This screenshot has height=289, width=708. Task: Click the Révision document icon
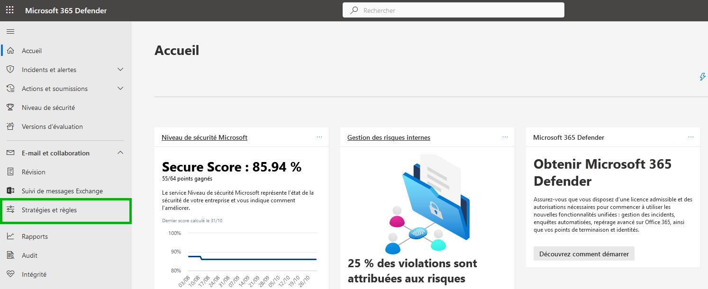coord(10,172)
